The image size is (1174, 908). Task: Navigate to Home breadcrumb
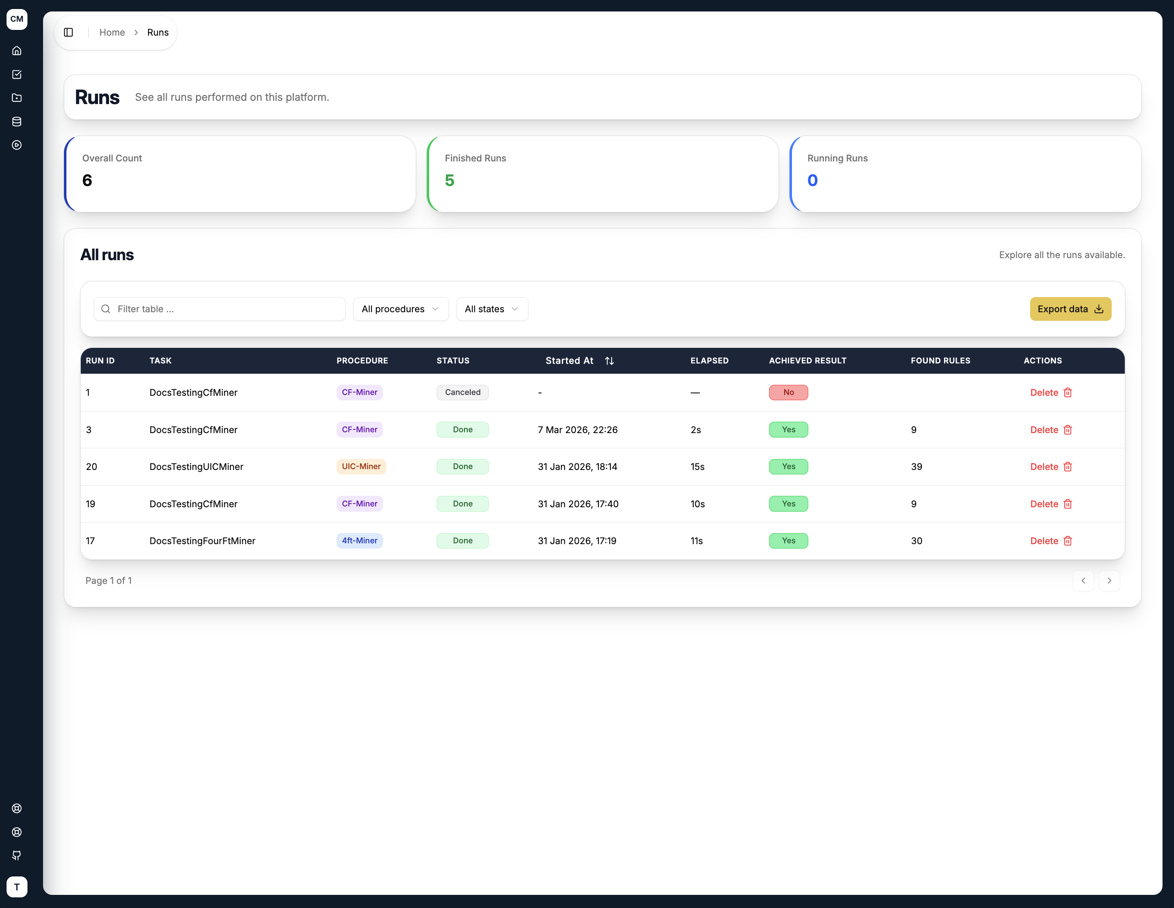click(112, 32)
